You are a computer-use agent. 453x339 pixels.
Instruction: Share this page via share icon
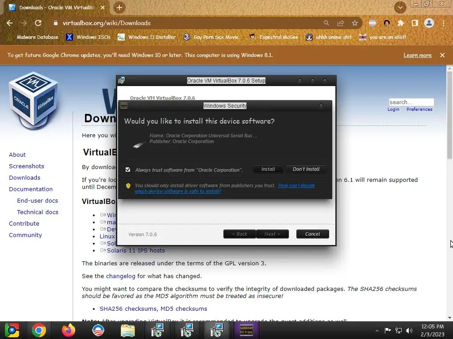(x=341, y=23)
